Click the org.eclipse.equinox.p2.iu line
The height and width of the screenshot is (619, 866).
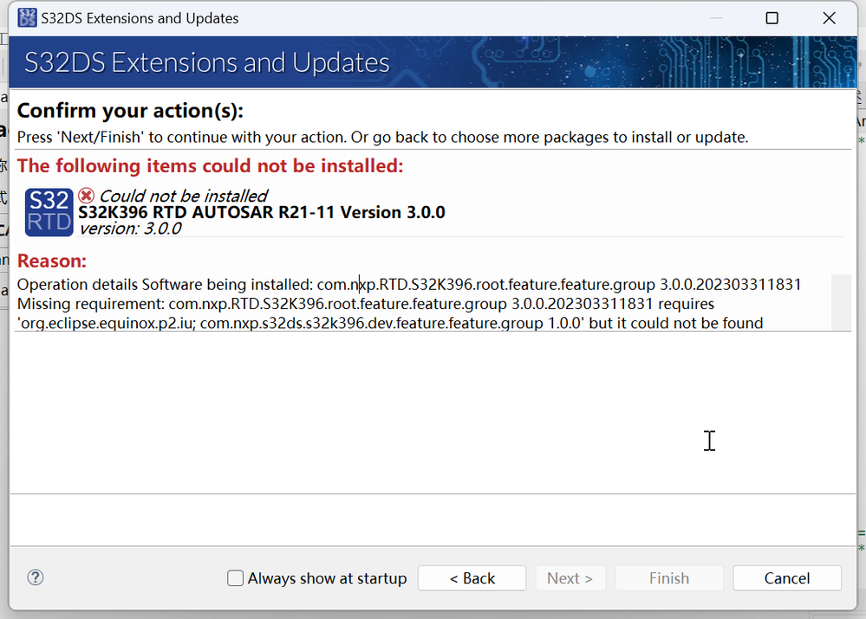click(390, 323)
